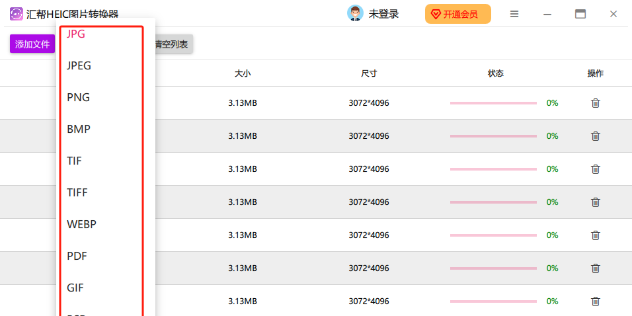This screenshot has height=316, width=632.
Task: Open the hamburger menu in the title bar
Action: [514, 14]
